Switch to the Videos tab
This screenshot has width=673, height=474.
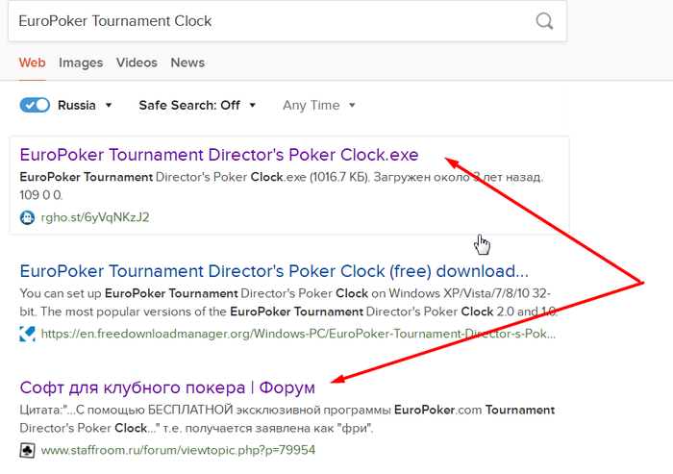coord(137,62)
